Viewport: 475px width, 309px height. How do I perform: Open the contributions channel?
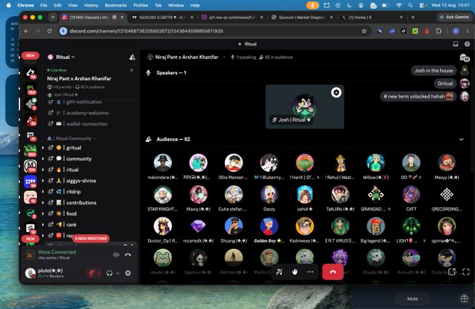click(91, 203)
